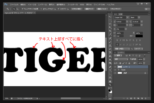Open the ウィンドウ menu
Image resolution: width=154 pixels, height=103 pixels.
99,5
